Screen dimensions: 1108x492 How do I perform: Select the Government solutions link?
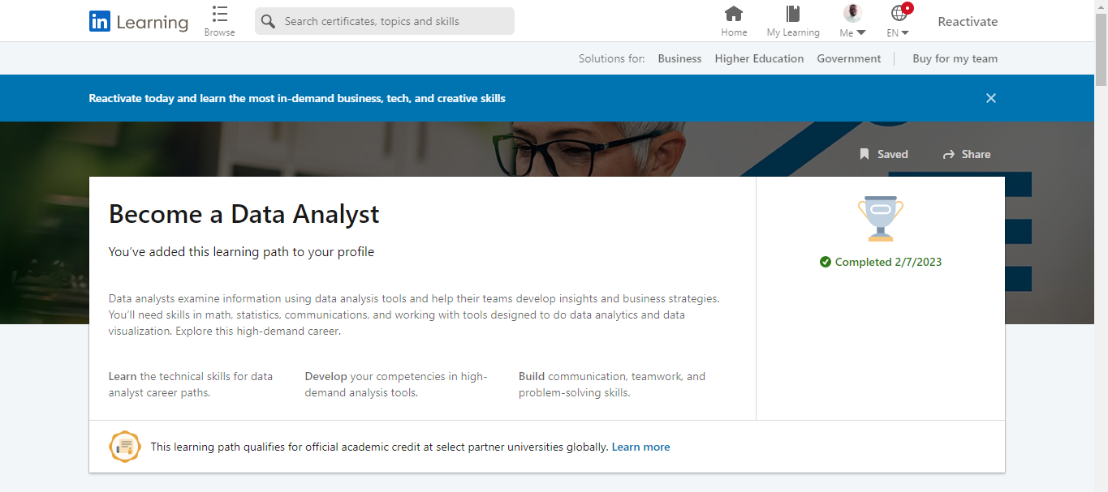(x=849, y=58)
